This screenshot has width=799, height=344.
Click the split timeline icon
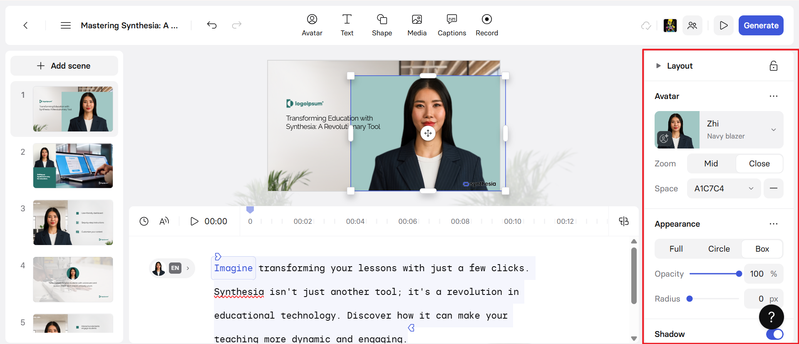pos(624,221)
